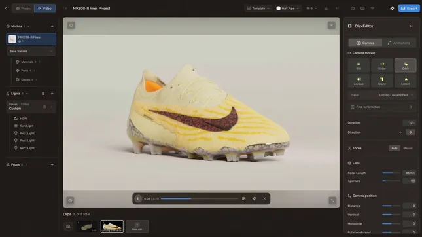Adjust the Focal Length slider

pyautogui.click(x=391, y=173)
